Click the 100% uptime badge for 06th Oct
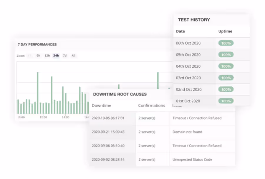265x179 pixels. (226, 43)
